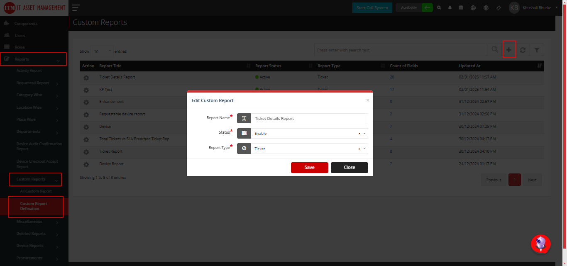The image size is (567, 266).
Task: Toggle the hamburger sidebar menu icon
Action: (76, 7)
